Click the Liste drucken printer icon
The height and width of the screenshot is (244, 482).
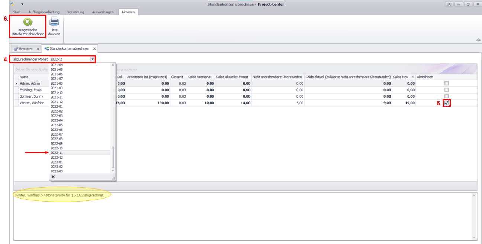click(54, 22)
